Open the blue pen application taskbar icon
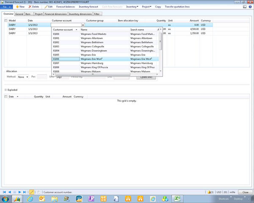 pos(79,199)
